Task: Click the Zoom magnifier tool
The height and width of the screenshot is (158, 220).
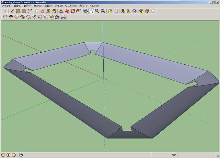Action: pyautogui.click(x=97, y=11)
